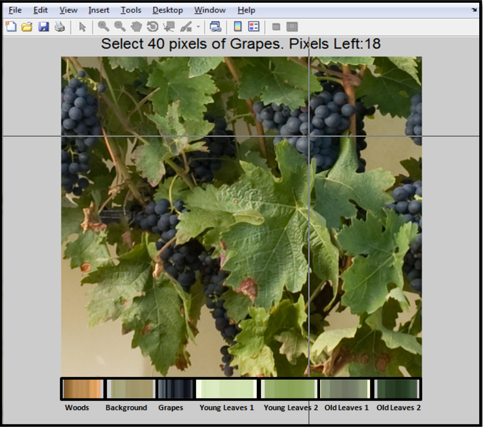Click the New Figure icon

(11, 27)
